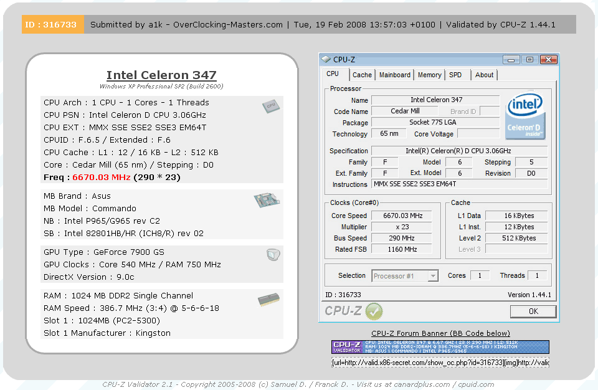The width and height of the screenshot is (598, 390).
Task: Click the Threads count field
Action: pyautogui.click(x=538, y=275)
